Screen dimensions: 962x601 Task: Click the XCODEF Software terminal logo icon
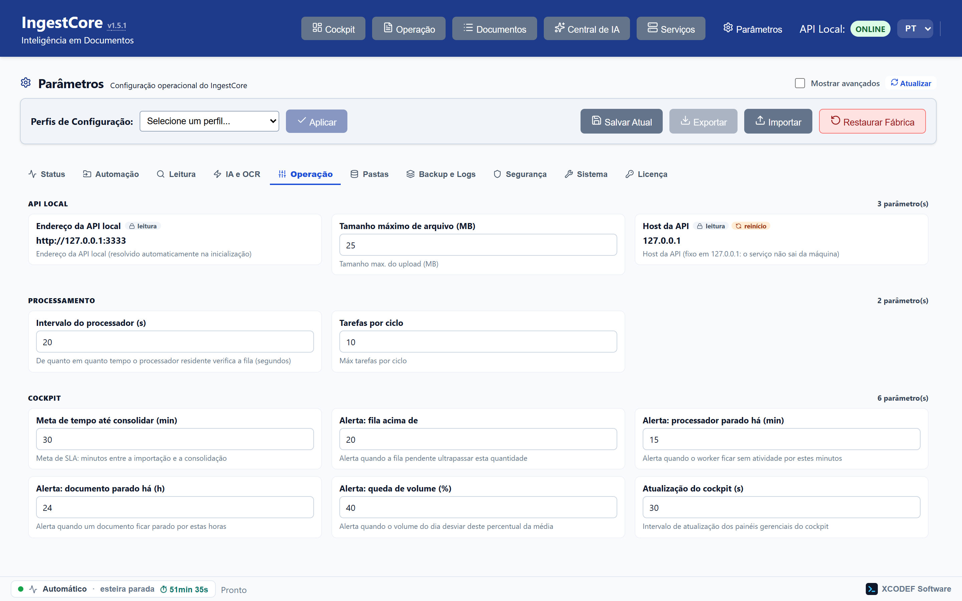[871, 589]
